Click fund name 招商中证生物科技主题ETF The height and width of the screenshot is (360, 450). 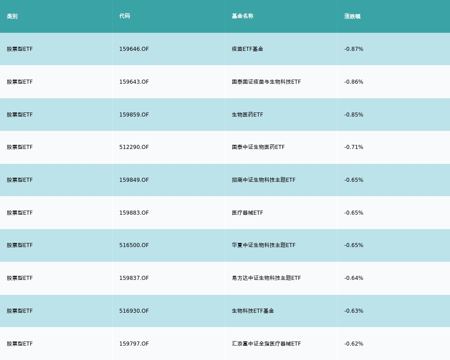(x=263, y=180)
